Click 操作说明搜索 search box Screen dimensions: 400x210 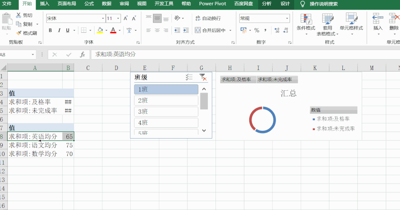point(323,4)
